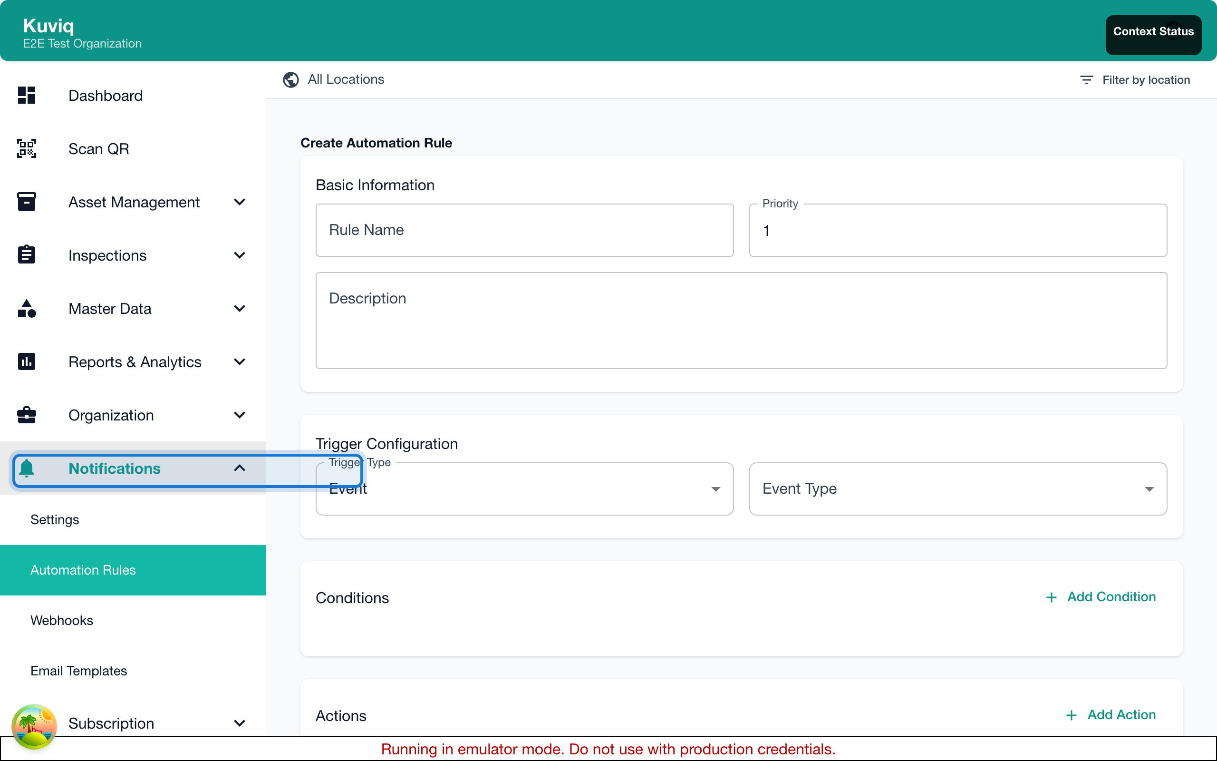
Task: Click the Organization briefcase icon
Action: pos(27,415)
